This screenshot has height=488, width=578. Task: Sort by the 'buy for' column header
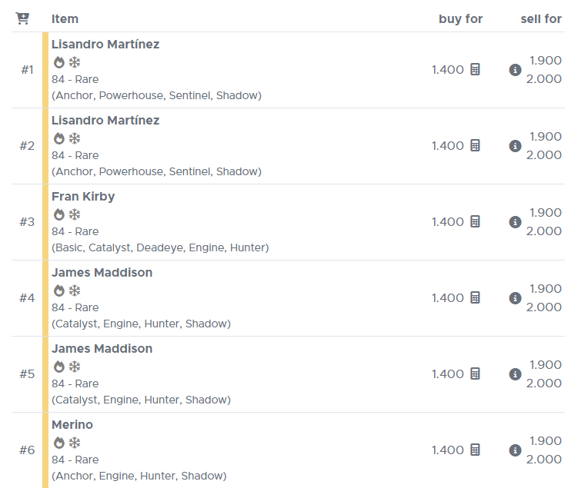click(460, 18)
